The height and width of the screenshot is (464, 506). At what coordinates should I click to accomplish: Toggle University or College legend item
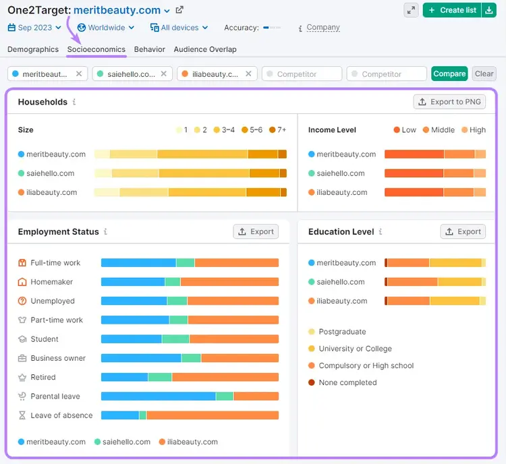350,349
